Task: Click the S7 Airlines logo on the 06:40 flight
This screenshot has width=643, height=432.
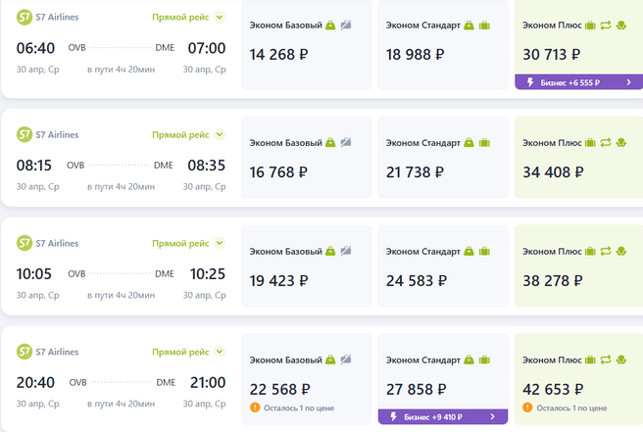Action: tap(25, 17)
